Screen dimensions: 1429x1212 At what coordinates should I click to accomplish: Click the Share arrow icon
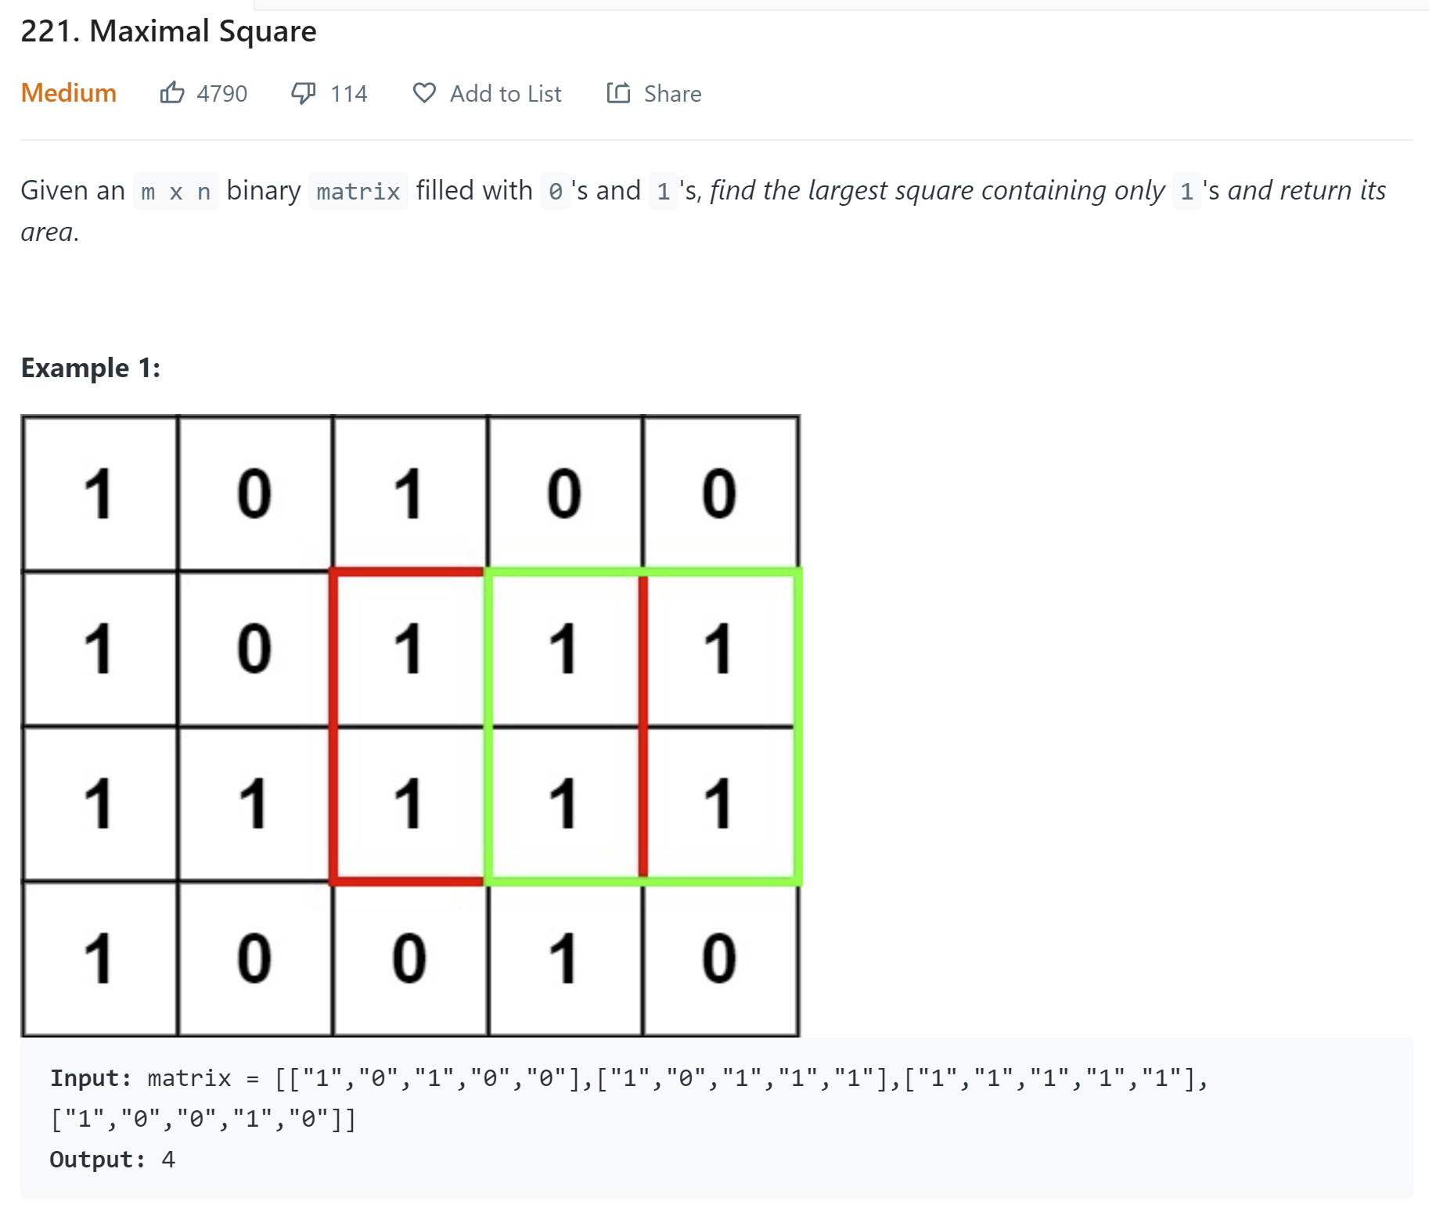tap(618, 92)
